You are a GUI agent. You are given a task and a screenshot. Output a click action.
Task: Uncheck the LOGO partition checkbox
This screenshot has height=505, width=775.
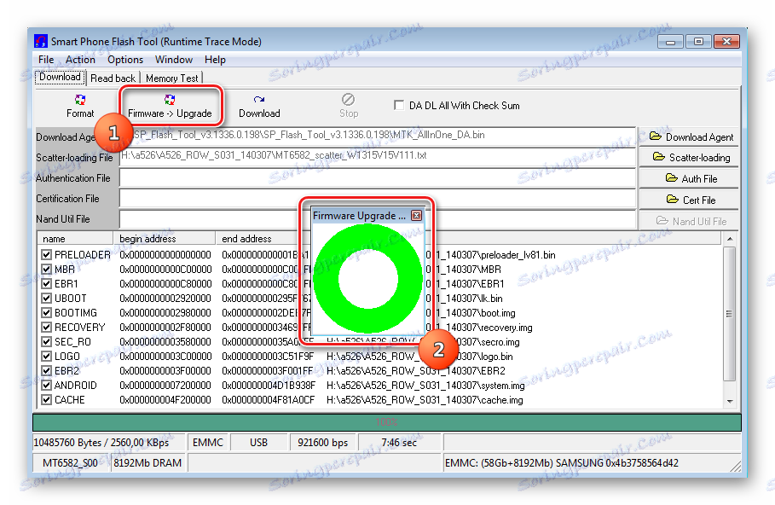tap(46, 356)
